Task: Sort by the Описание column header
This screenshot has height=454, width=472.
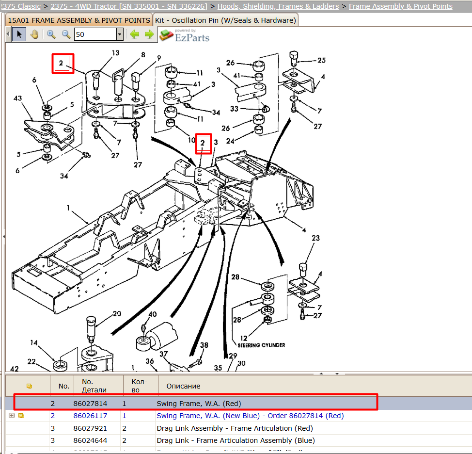Action: [x=183, y=386]
